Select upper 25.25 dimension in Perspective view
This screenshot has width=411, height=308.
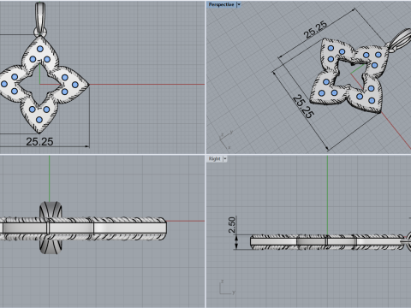coord(315,30)
